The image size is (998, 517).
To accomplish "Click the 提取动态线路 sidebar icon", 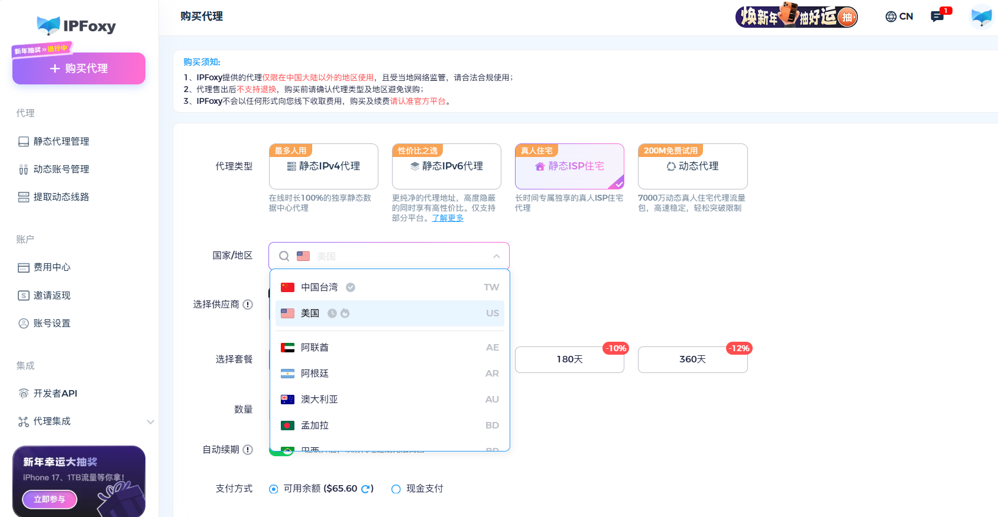I will [x=24, y=197].
